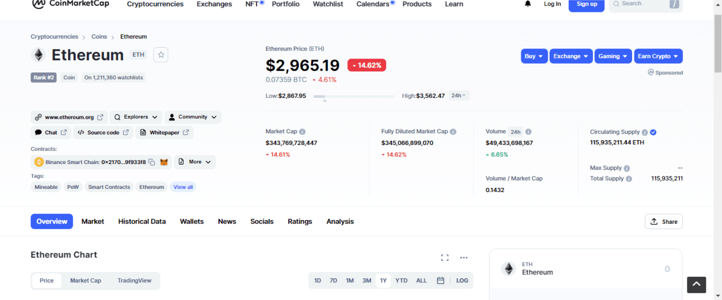Open the www.ethereum.org website link
Image resolution: width=722 pixels, height=300 pixels.
tap(69, 117)
